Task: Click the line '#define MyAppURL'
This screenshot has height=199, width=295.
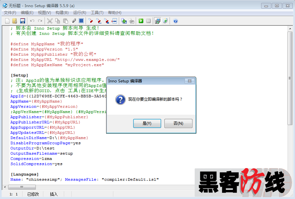Action: (65, 60)
